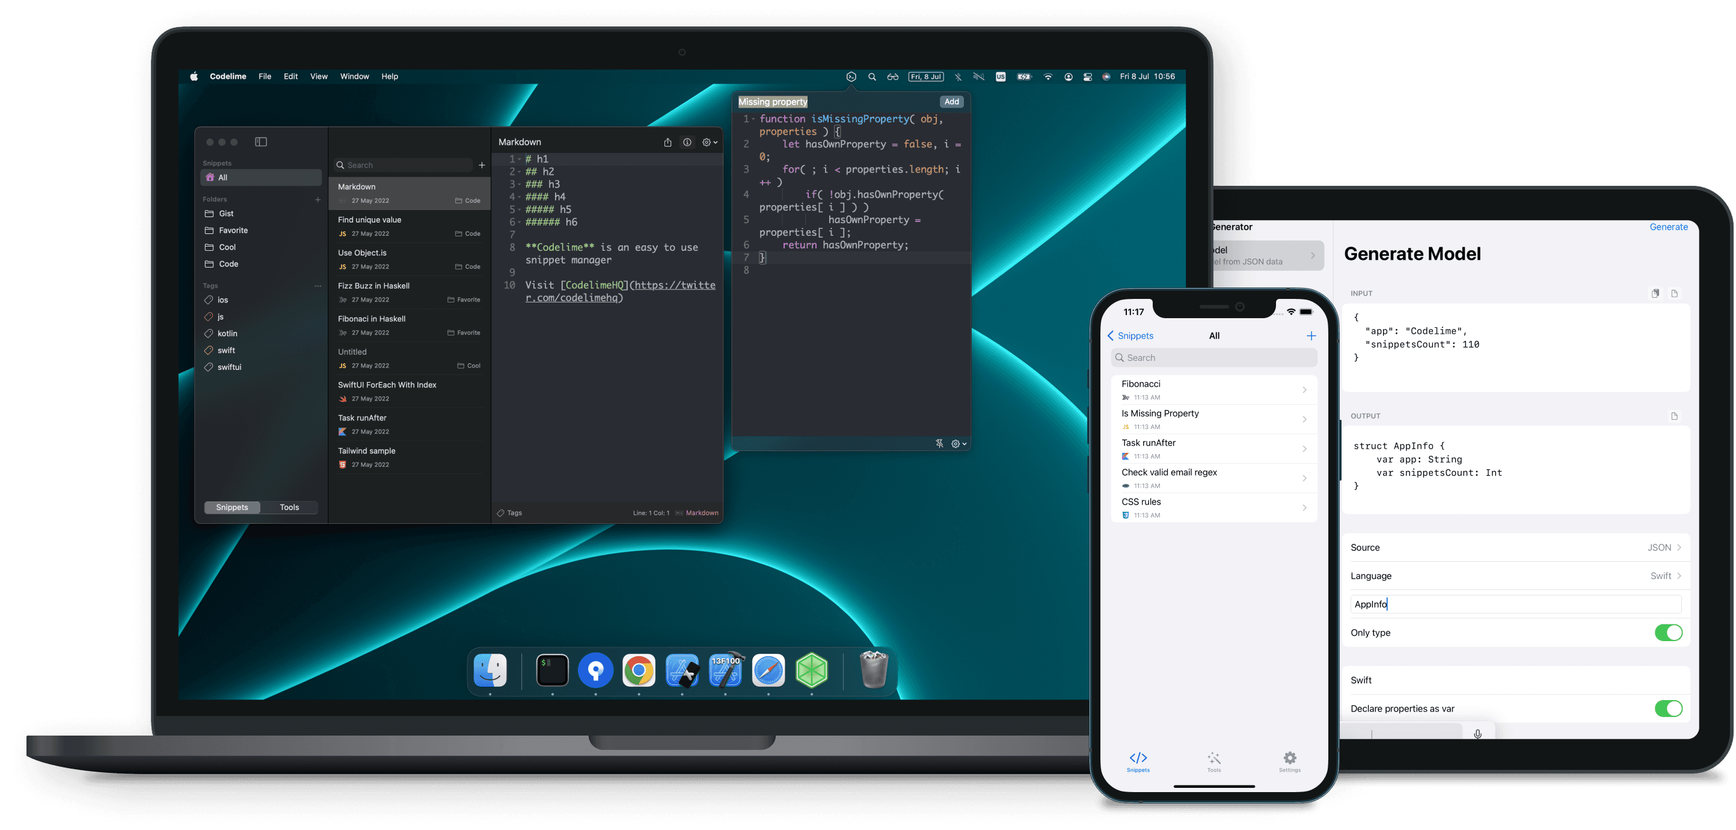The height and width of the screenshot is (830, 1736).
Task: Open the Help menu
Action: (390, 77)
